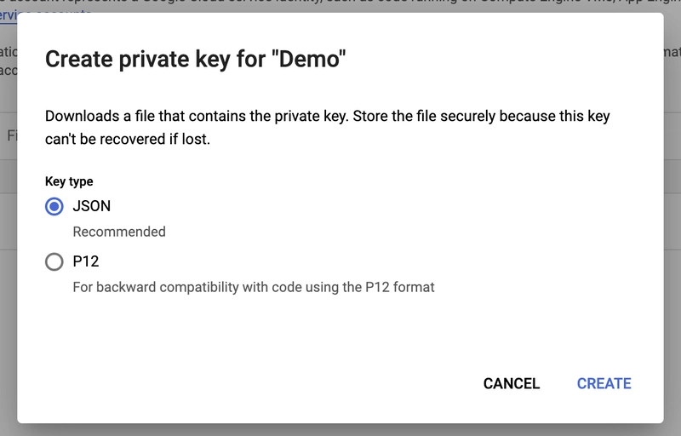Click the P12 option label
Viewport: 681px width, 436px height.
pyautogui.click(x=86, y=262)
